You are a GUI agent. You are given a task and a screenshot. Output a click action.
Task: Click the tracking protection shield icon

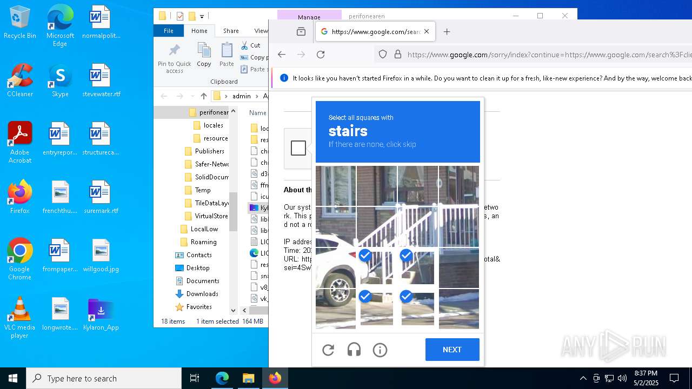pos(383,54)
